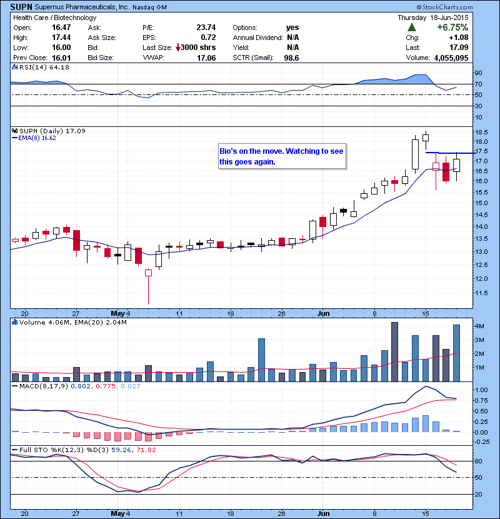Click the stochastic %K value 59.26
500x519 pixels.
[121, 450]
